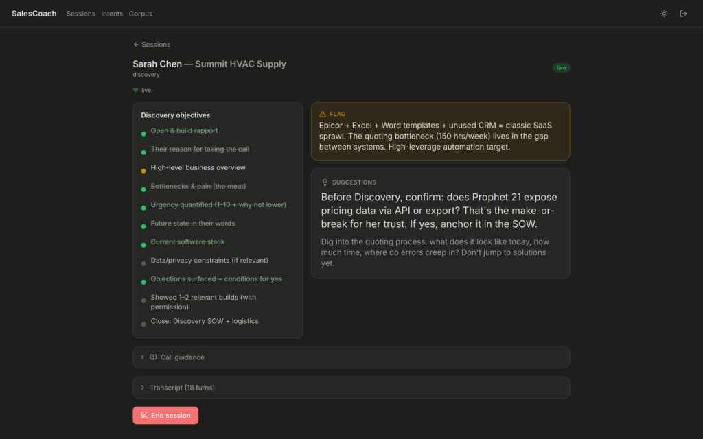Toggle status dot for Their reason for taking the call
Image resolution: width=703 pixels, height=439 pixels.
[x=143, y=152]
